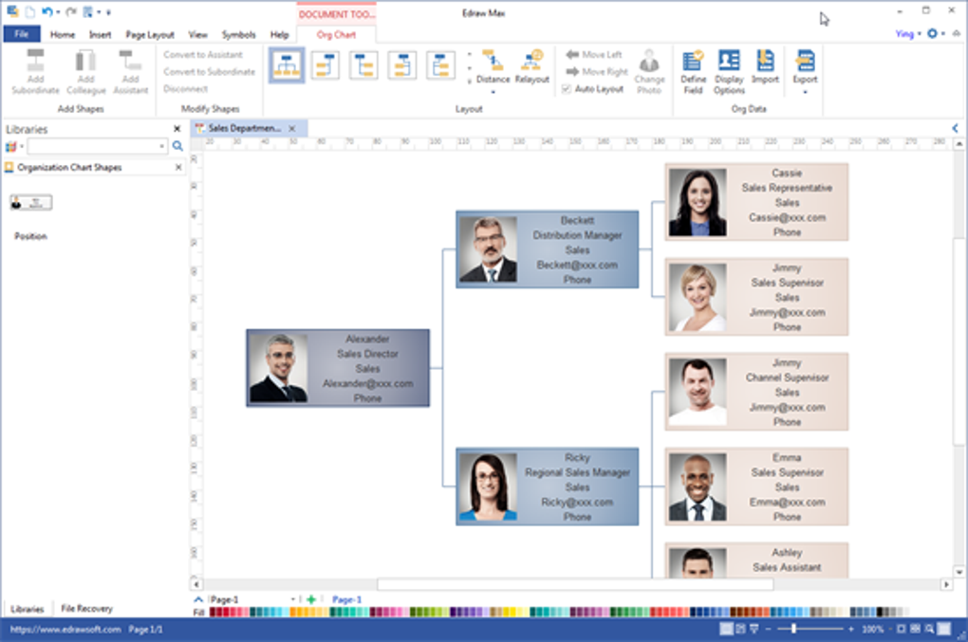Click the Add Subordinate icon

(x=35, y=61)
